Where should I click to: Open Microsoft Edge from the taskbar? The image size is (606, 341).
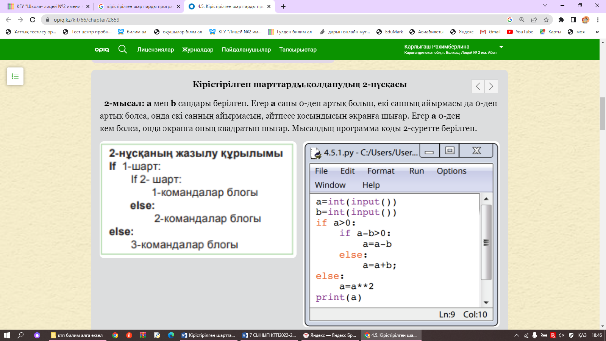pos(171,335)
